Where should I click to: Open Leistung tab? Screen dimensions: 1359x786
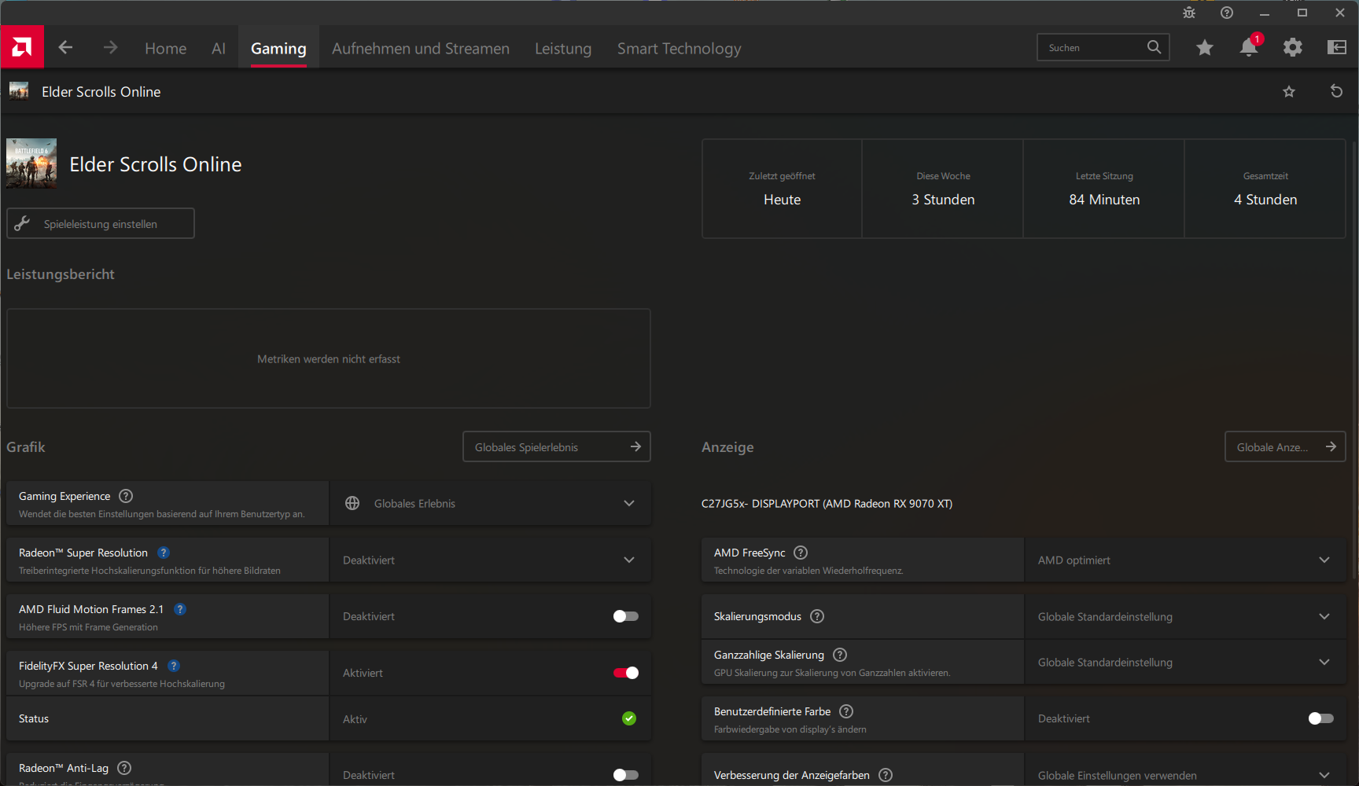click(563, 48)
